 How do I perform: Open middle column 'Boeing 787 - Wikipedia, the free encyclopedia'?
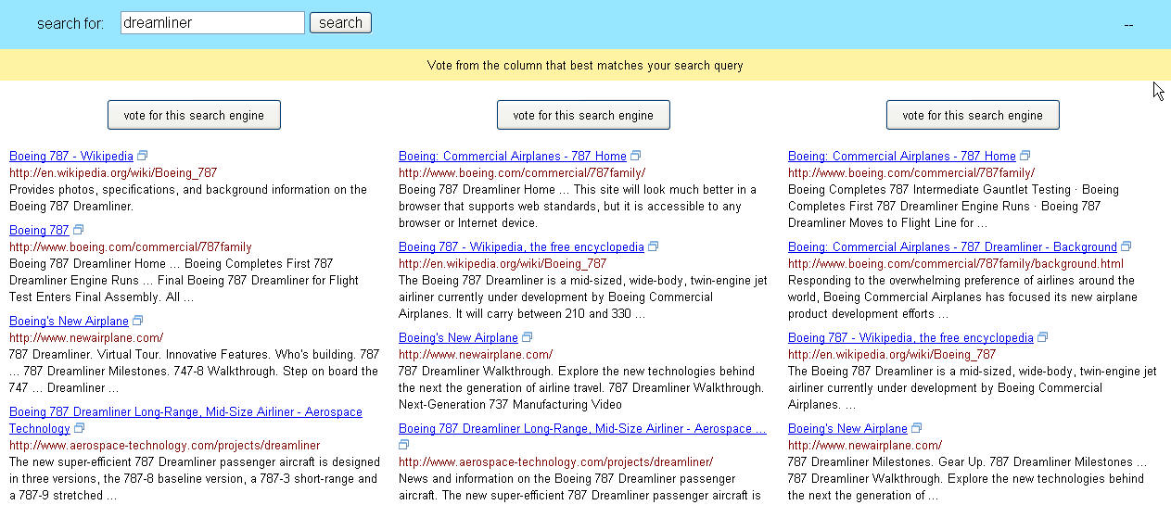521,246
